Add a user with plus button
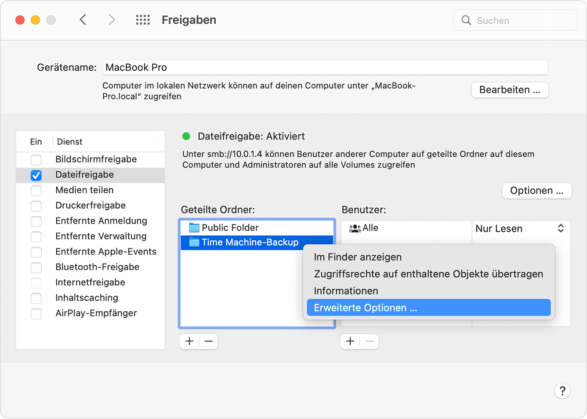The image size is (587, 419). [350, 341]
